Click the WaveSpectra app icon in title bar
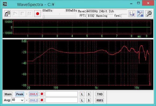This screenshot has height=106, width=156. (5, 4)
